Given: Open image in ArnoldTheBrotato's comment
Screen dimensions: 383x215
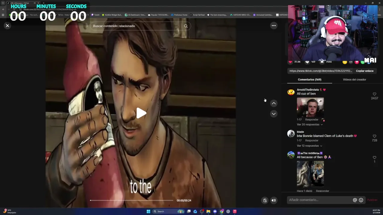Looking at the screenshot, I should point(310,107).
